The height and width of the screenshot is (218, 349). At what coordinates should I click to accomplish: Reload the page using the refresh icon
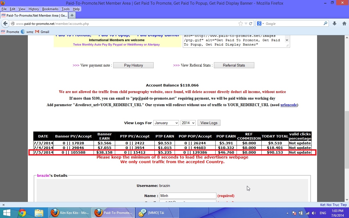click(250, 24)
